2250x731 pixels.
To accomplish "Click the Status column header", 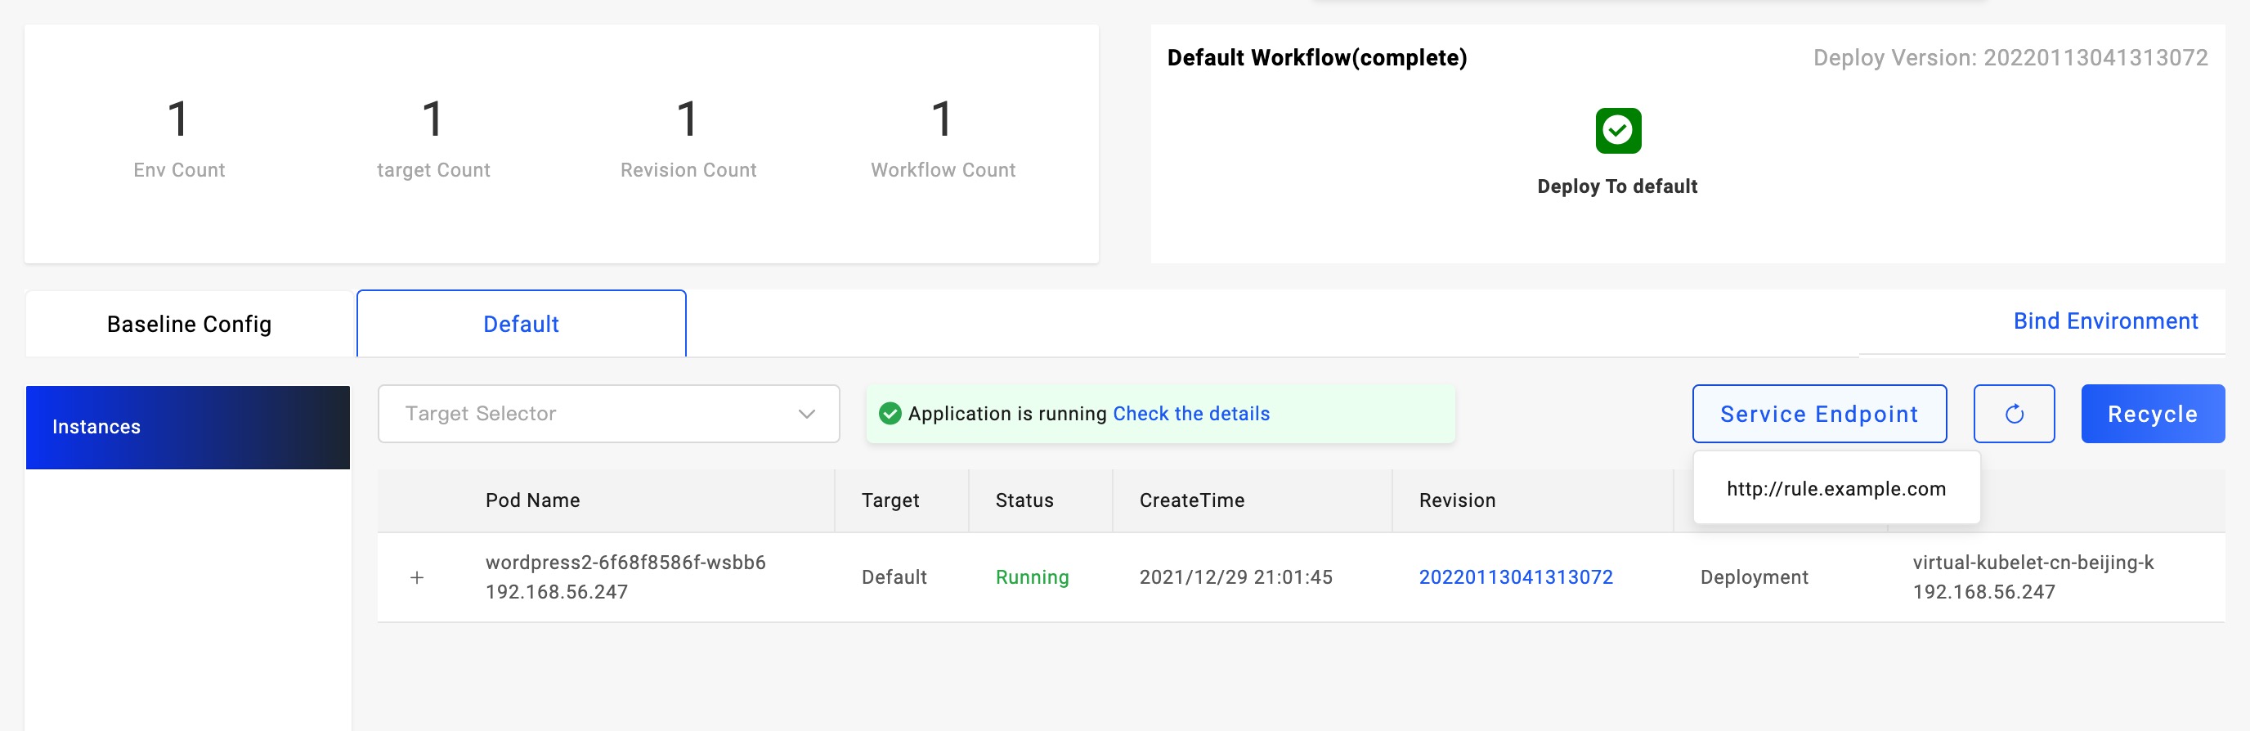I will [1024, 500].
